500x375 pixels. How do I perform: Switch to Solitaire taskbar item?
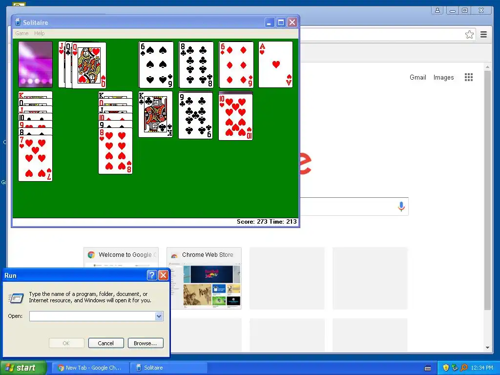(169, 368)
